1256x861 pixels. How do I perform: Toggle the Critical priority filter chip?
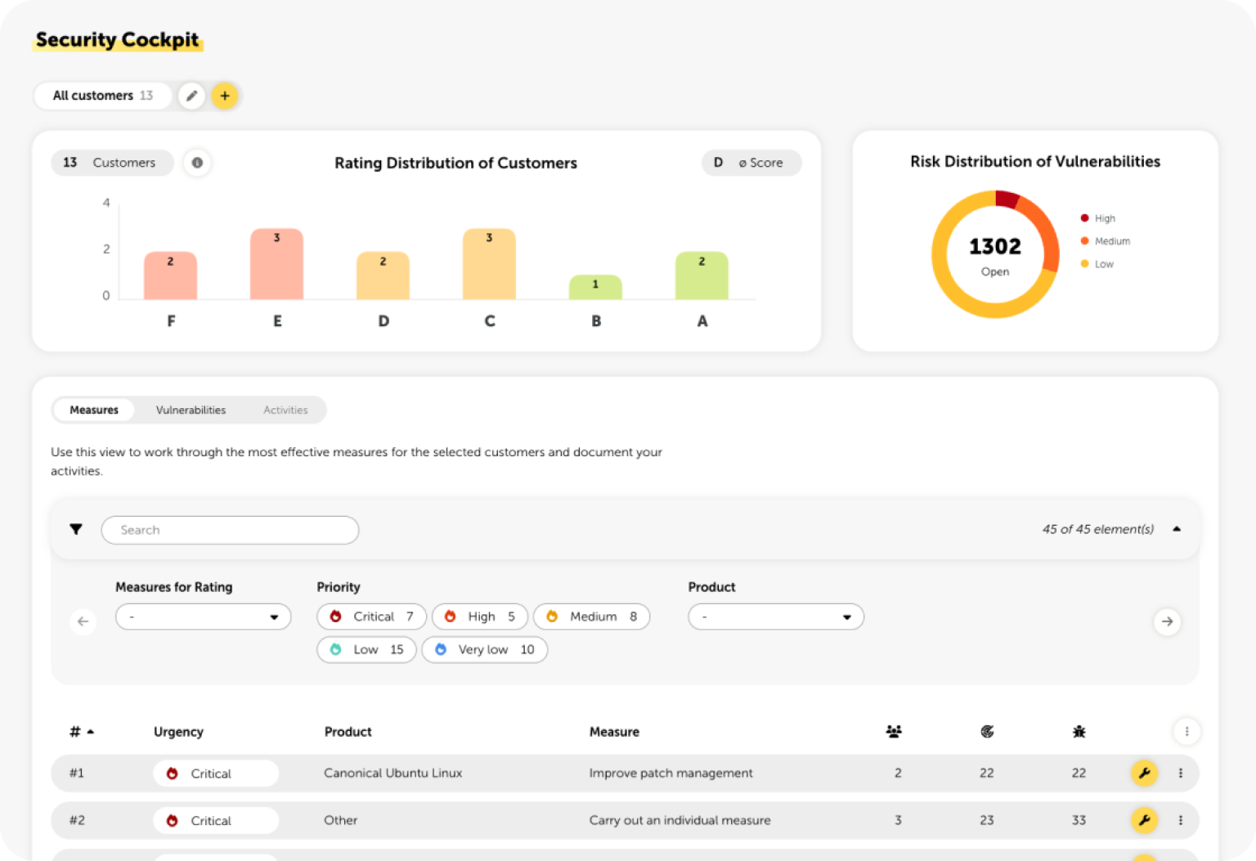372,617
